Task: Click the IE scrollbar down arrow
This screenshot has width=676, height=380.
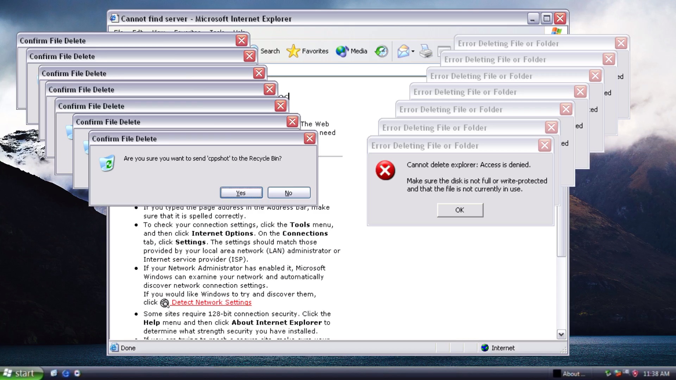Action: [561, 334]
